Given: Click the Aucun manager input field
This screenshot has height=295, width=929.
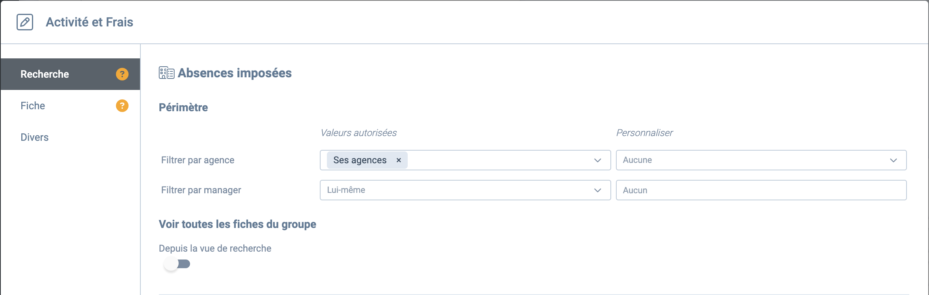Looking at the screenshot, I should pyautogui.click(x=761, y=190).
